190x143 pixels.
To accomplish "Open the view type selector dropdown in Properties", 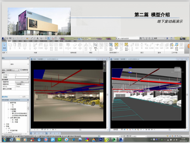I will [19, 70].
